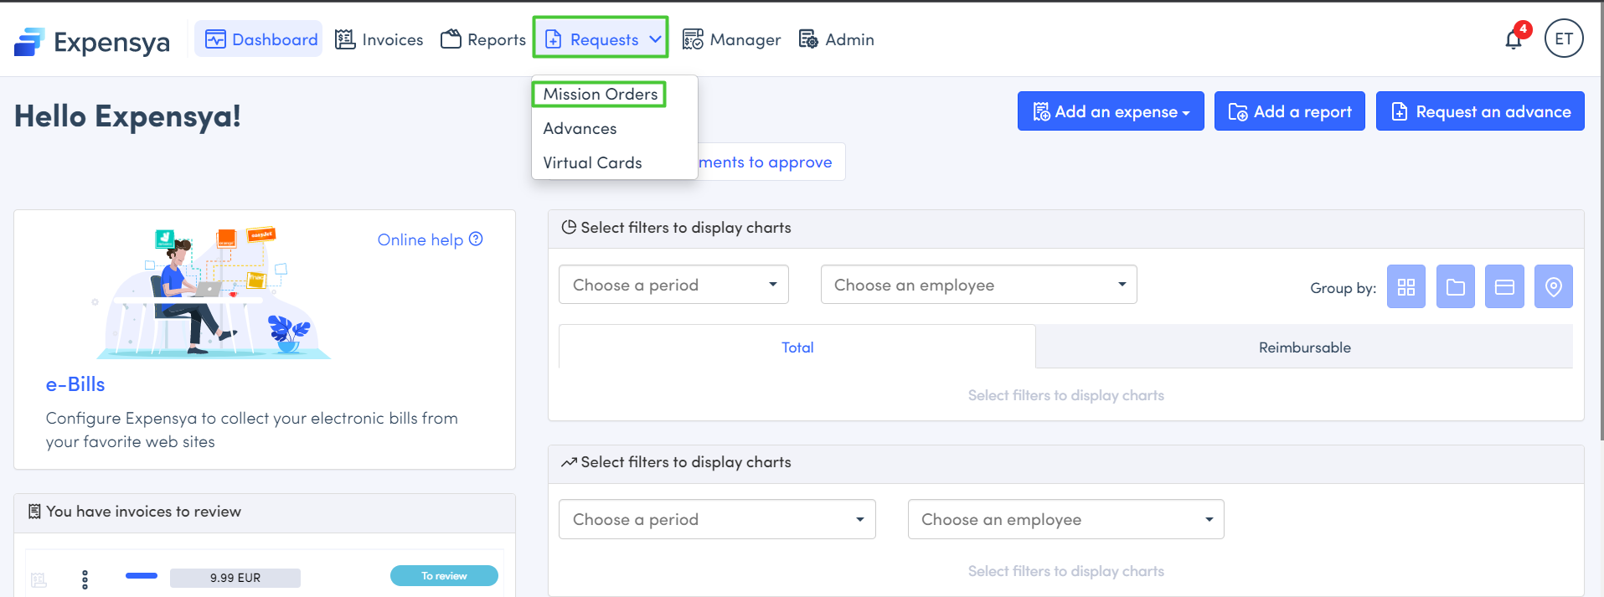
Task: Group charts by category grid icon
Action: pyautogui.click(x=1406, y=286)
